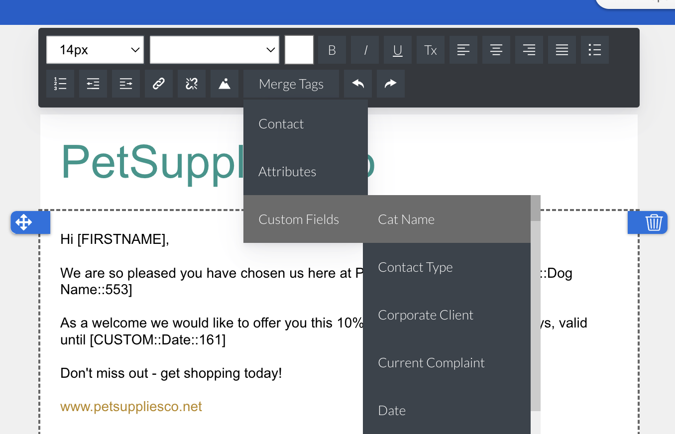The height and width of the screenshot is (434, 675).
Task: Insert an image into the email
Action: click(x=224, y=84)
